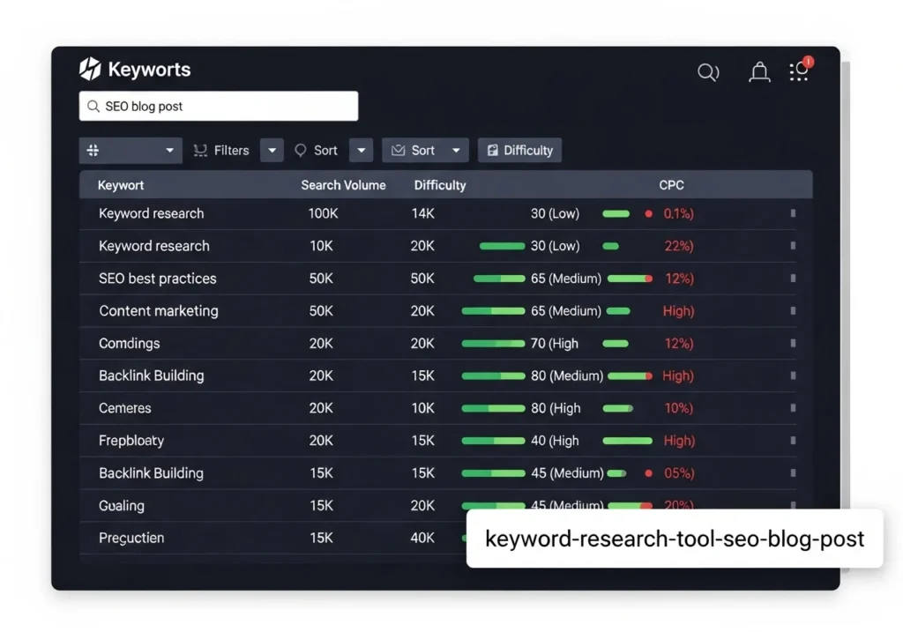The image size is (903, 632).
Task: Open the apps grid icon with red badge
Action: pyautogui.click(x=799, y=72)
